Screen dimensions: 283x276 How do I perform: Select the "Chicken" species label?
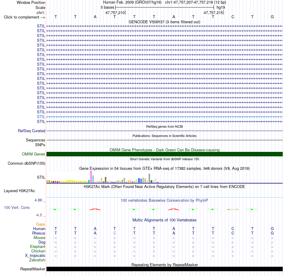(38, 251)
